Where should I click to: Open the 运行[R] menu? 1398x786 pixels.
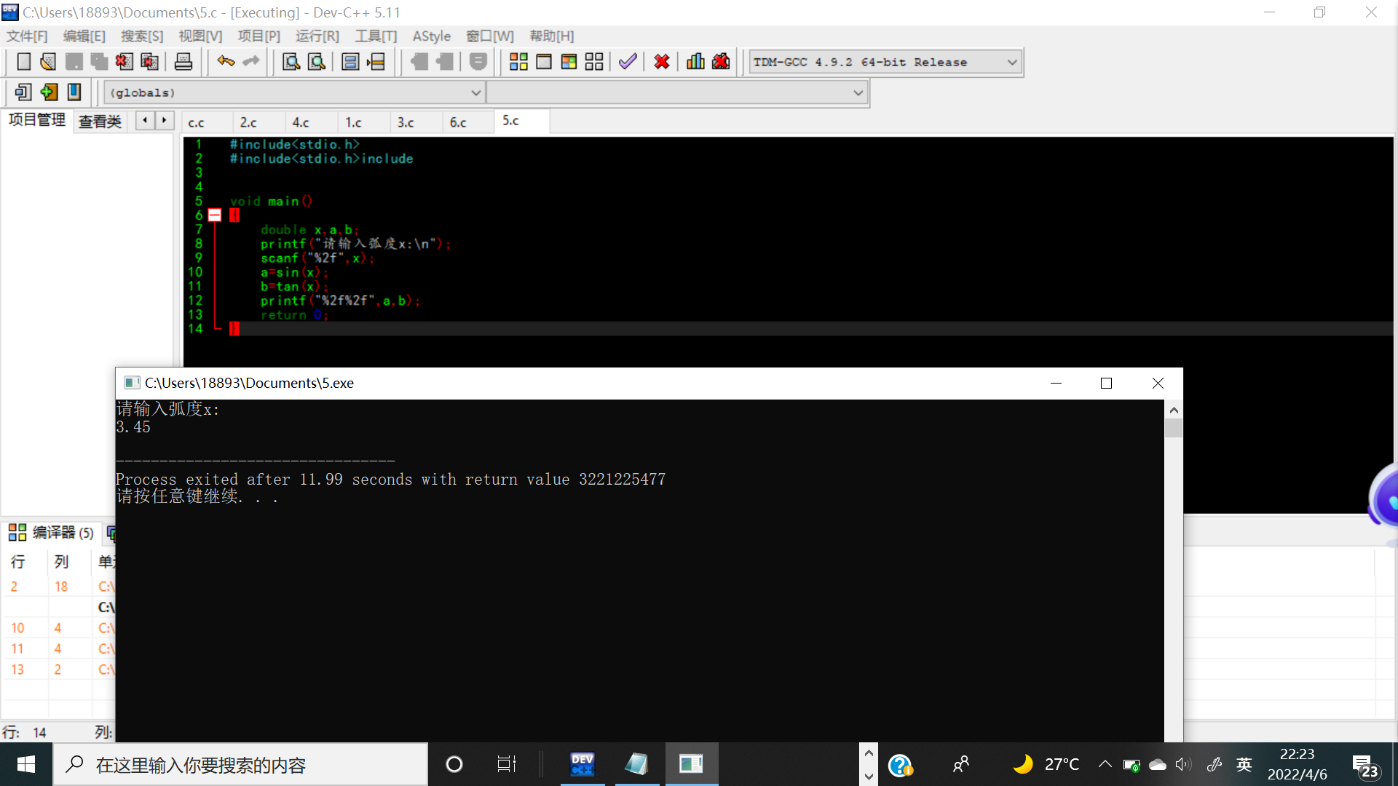point(317,36)
